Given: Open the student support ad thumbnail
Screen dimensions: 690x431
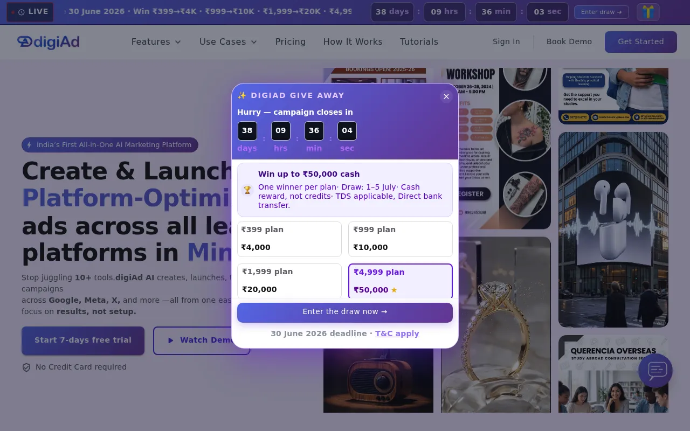Looking at the screenshot, I should [613, 96].
